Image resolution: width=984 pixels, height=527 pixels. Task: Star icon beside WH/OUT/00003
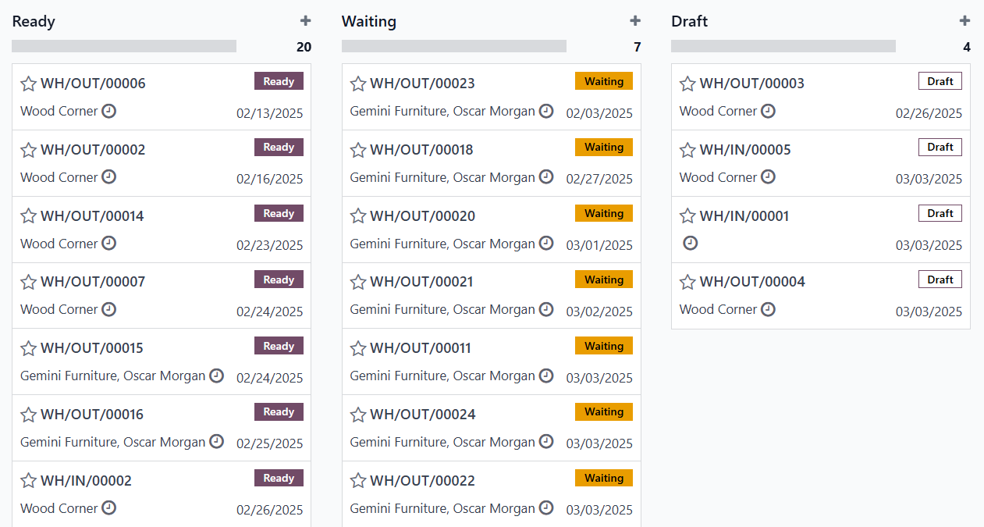pos(687,84)
